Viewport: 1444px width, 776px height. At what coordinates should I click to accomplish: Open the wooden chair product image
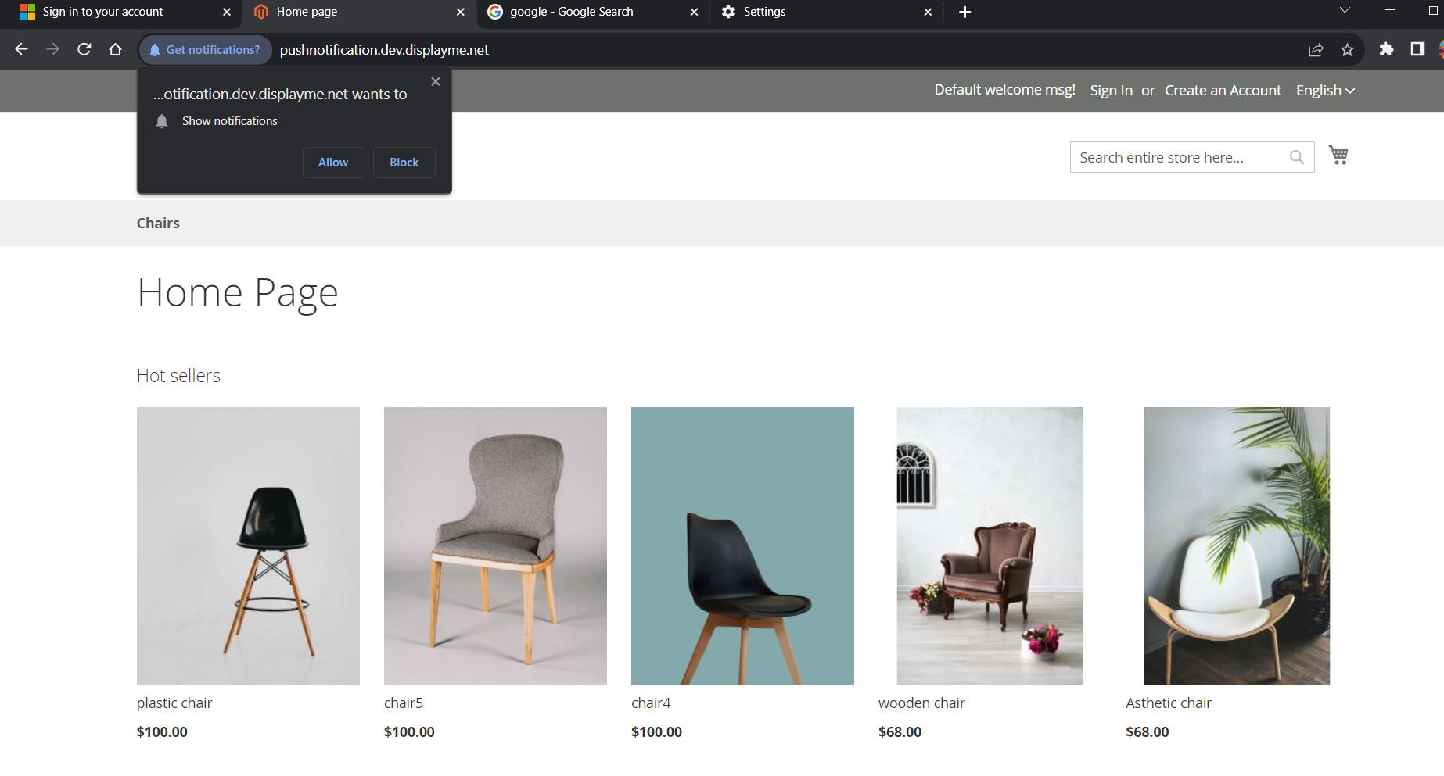(989, 545)
